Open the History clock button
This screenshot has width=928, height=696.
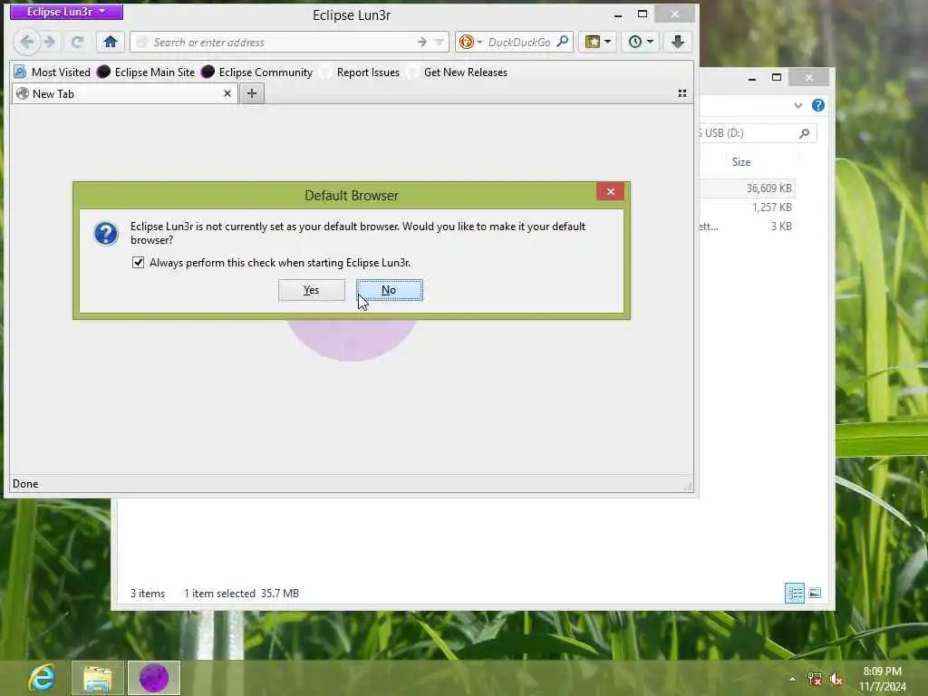pos(634,42)
